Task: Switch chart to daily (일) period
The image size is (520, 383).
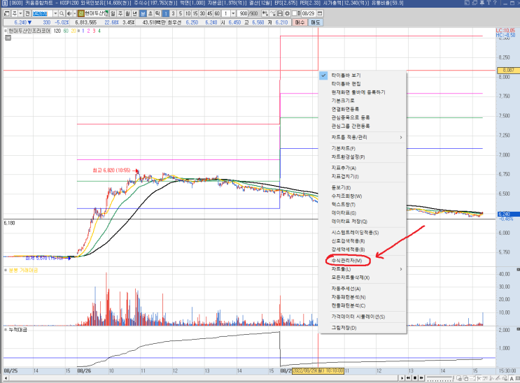Action: click(x=113, y=13)
